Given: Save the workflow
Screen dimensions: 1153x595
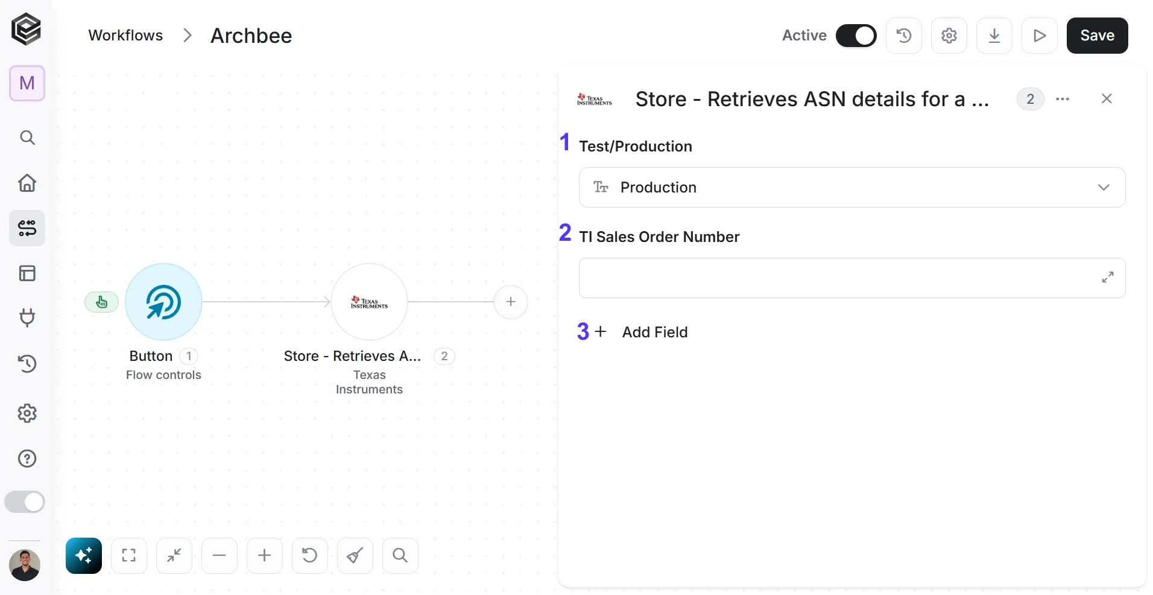Looking at the screenshot, I should (x=1097, y=36).
